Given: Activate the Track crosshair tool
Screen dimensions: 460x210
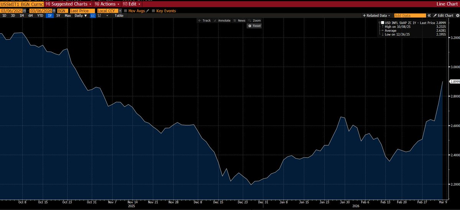Looking at the screenshot, I should point(204,20).
